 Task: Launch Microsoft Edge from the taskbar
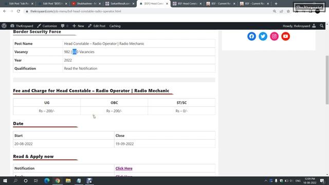[47, 180]
